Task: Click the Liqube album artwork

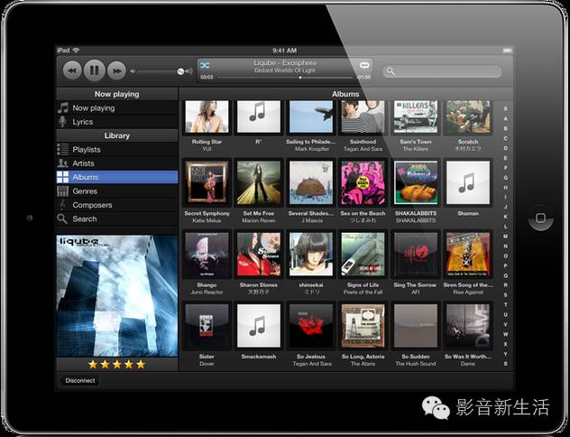Action: coord(117,296)
